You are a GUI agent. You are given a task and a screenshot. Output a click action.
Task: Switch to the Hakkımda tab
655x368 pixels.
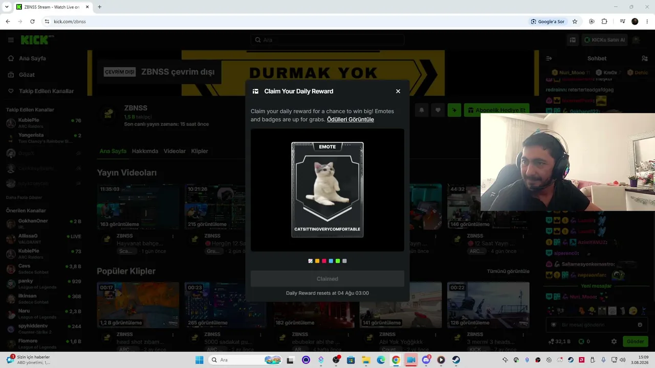point(145,151)
